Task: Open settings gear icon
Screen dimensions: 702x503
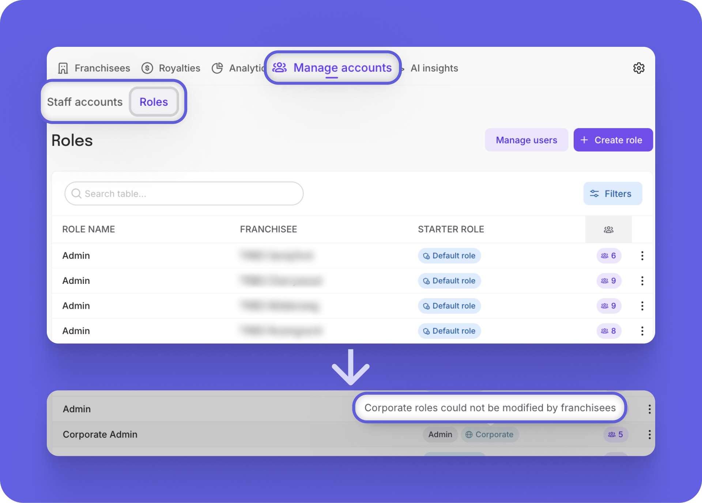Action: click(x=638, y=68)
